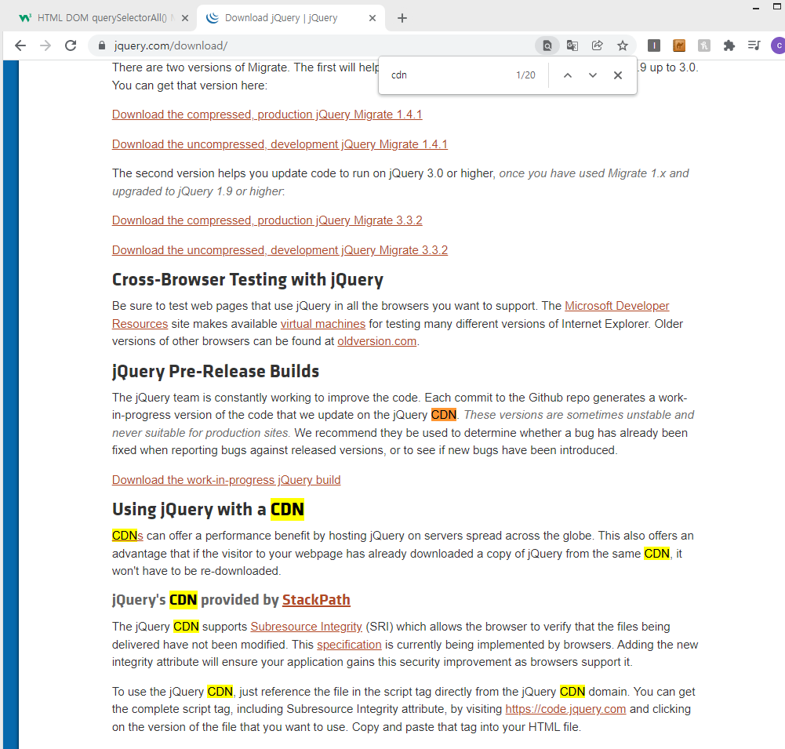Go forward to the next page
The height and width of the screenshot is (749, 785).
click(x=45, y=45)
